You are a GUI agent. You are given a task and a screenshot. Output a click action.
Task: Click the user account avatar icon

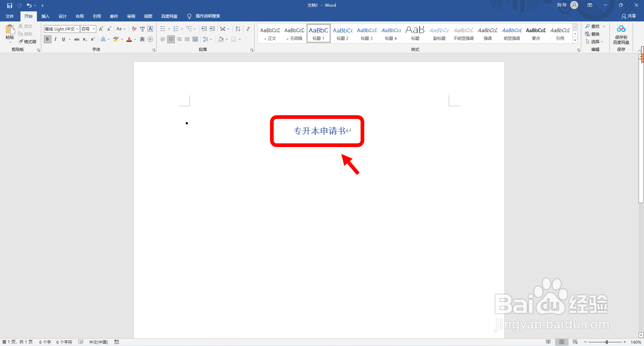click(574, 5)
